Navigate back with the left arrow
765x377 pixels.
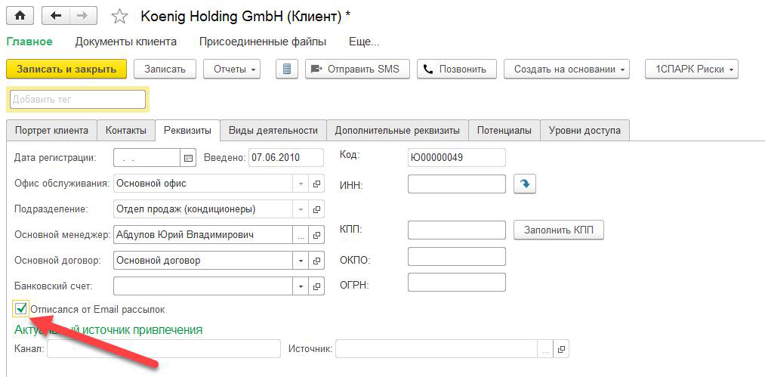click(x=56, y=16)
